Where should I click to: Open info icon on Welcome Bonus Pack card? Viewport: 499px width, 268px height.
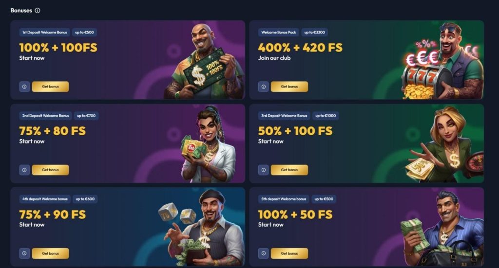264,87
